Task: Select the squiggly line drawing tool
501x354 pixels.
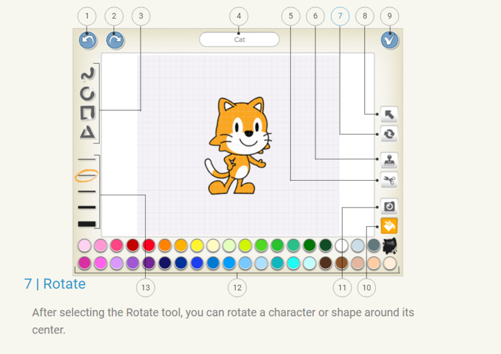Action: click(88, 75)
